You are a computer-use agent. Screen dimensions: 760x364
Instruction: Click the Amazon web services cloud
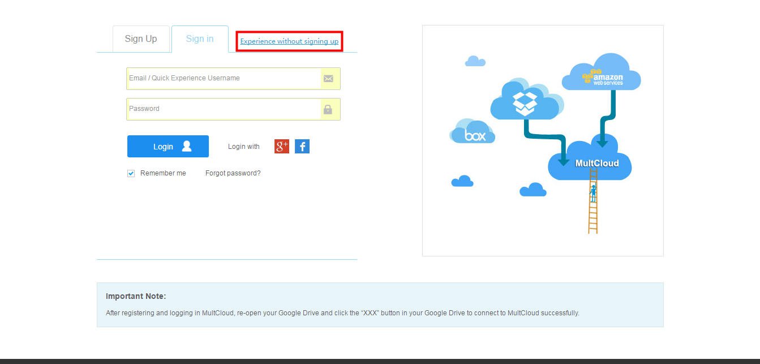[x=601, y=72]
